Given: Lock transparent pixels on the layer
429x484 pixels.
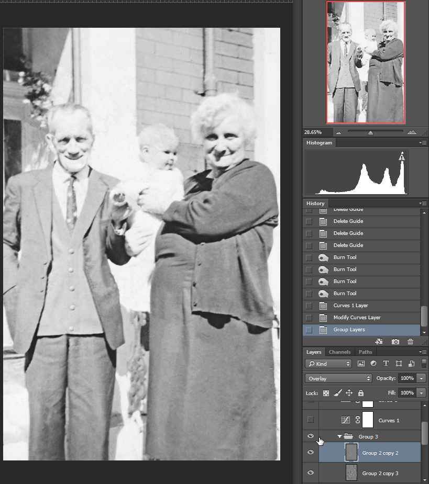Looking at the screenshot, I should 326,393.
